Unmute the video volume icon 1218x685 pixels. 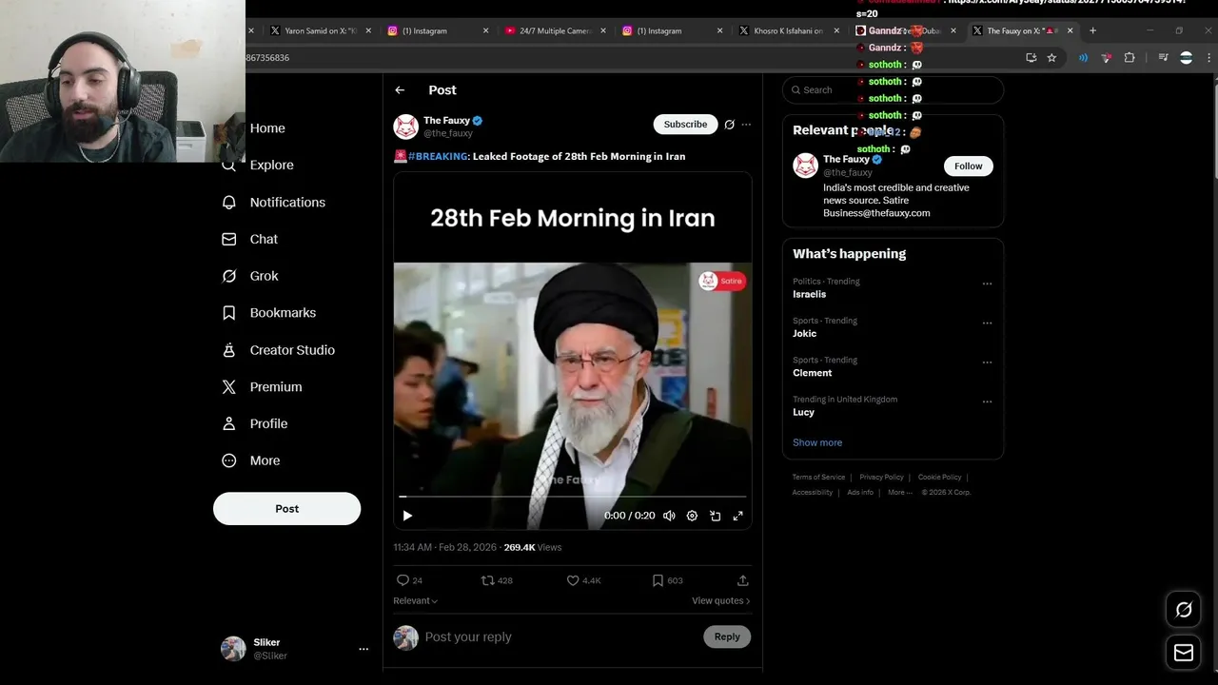pos(669,516)
